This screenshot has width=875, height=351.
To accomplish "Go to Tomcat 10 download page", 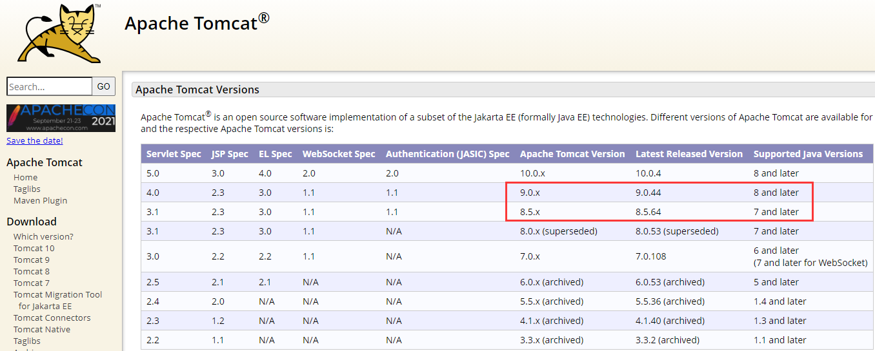I will 34,248.
